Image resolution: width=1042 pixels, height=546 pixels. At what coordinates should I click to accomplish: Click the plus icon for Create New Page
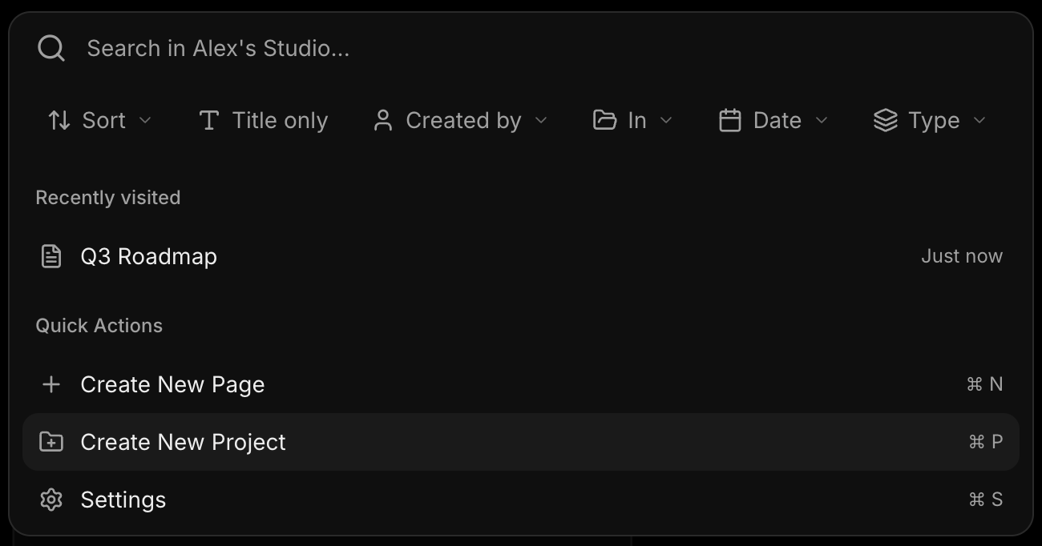point(50,384)
